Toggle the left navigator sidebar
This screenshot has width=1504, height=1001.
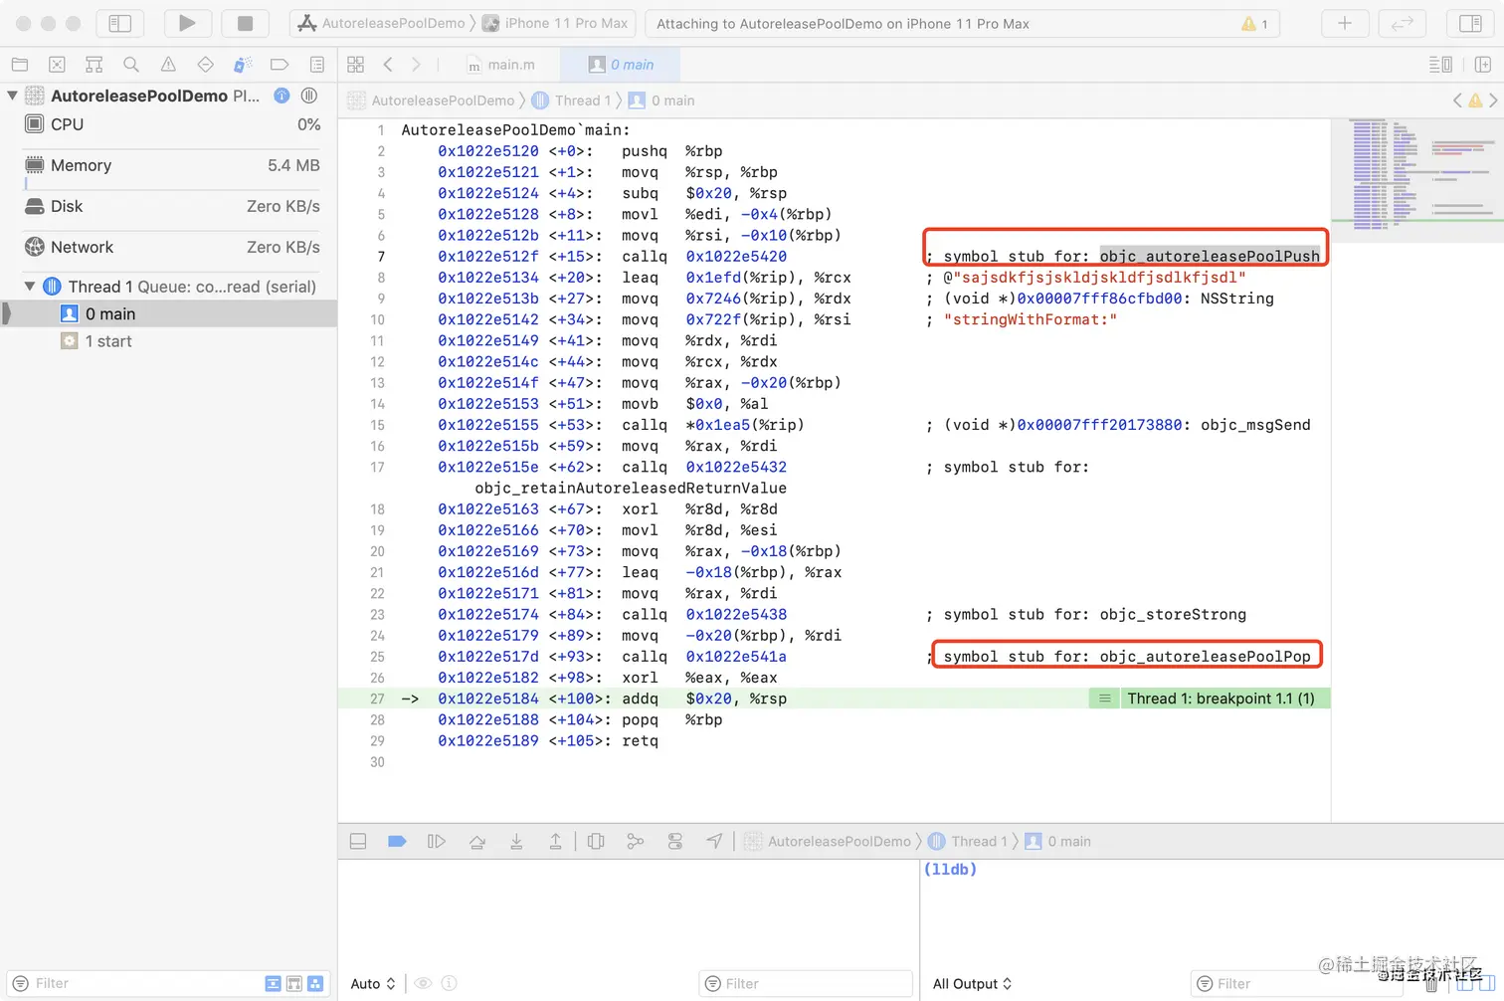[119, 23]
